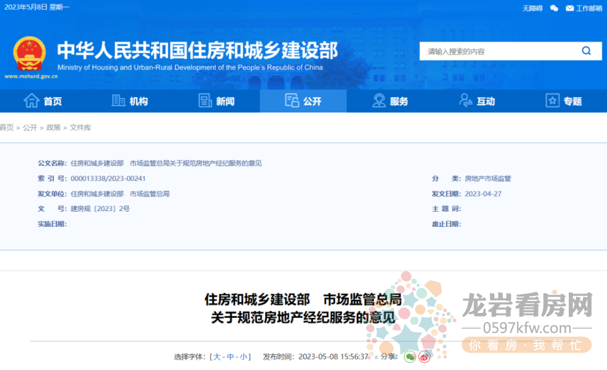Viewport: 607px width, 370px height.
Task: Open the 专题 nav menu
Action: (x=563, y=101)
